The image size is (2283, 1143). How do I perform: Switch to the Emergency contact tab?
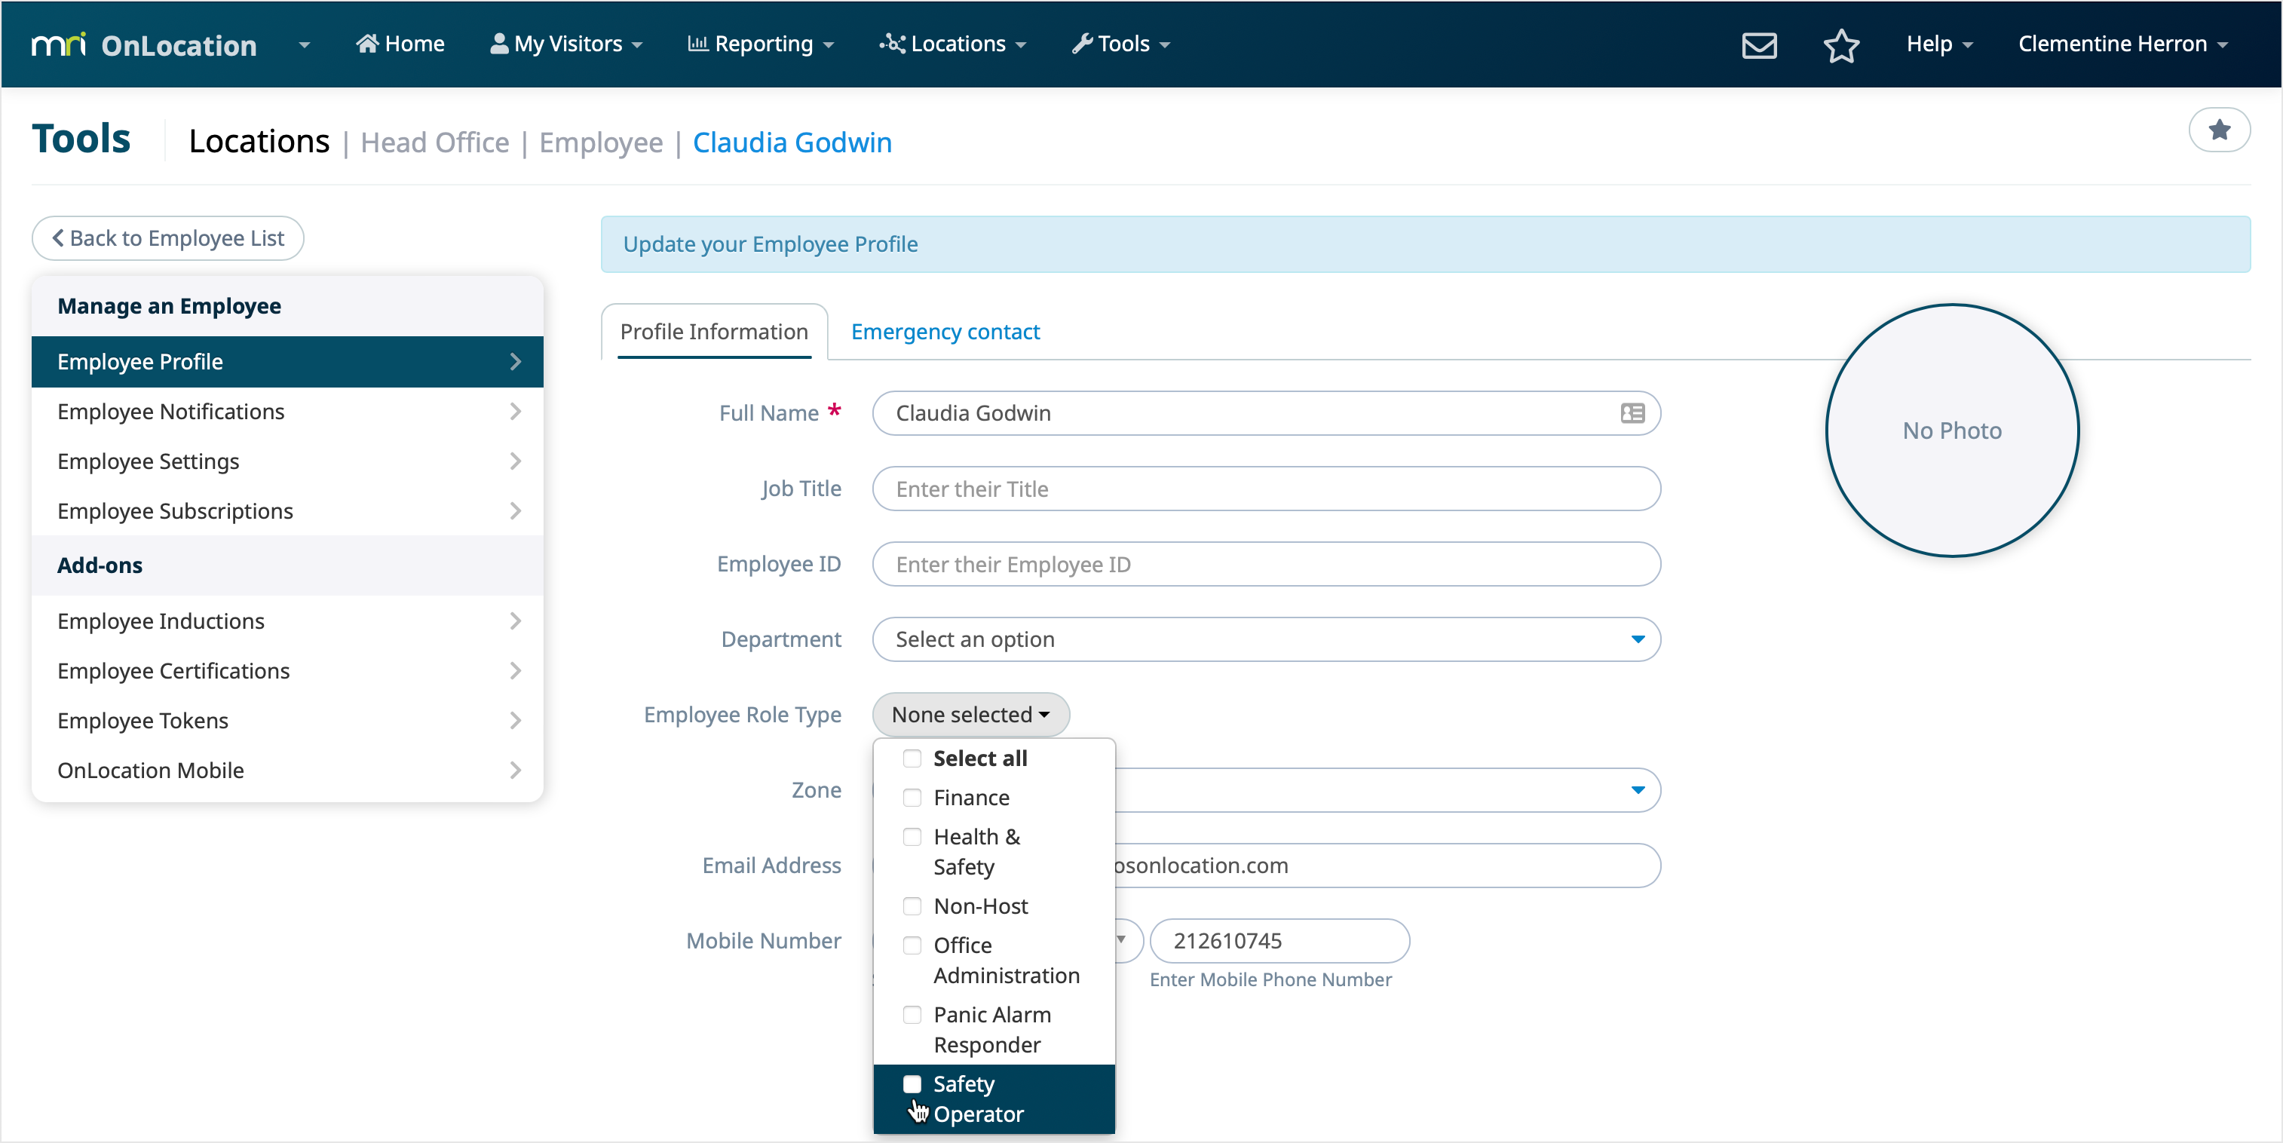click(945, 332)
